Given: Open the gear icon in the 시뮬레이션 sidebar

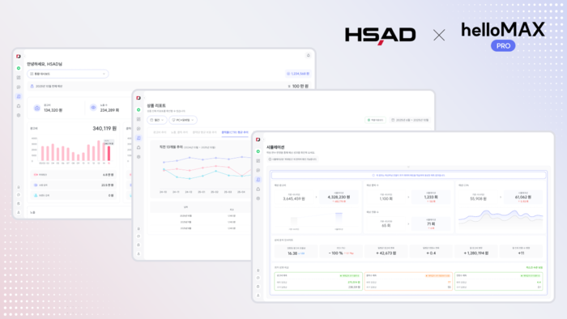Looking at the screenshot, I should 258,198.
